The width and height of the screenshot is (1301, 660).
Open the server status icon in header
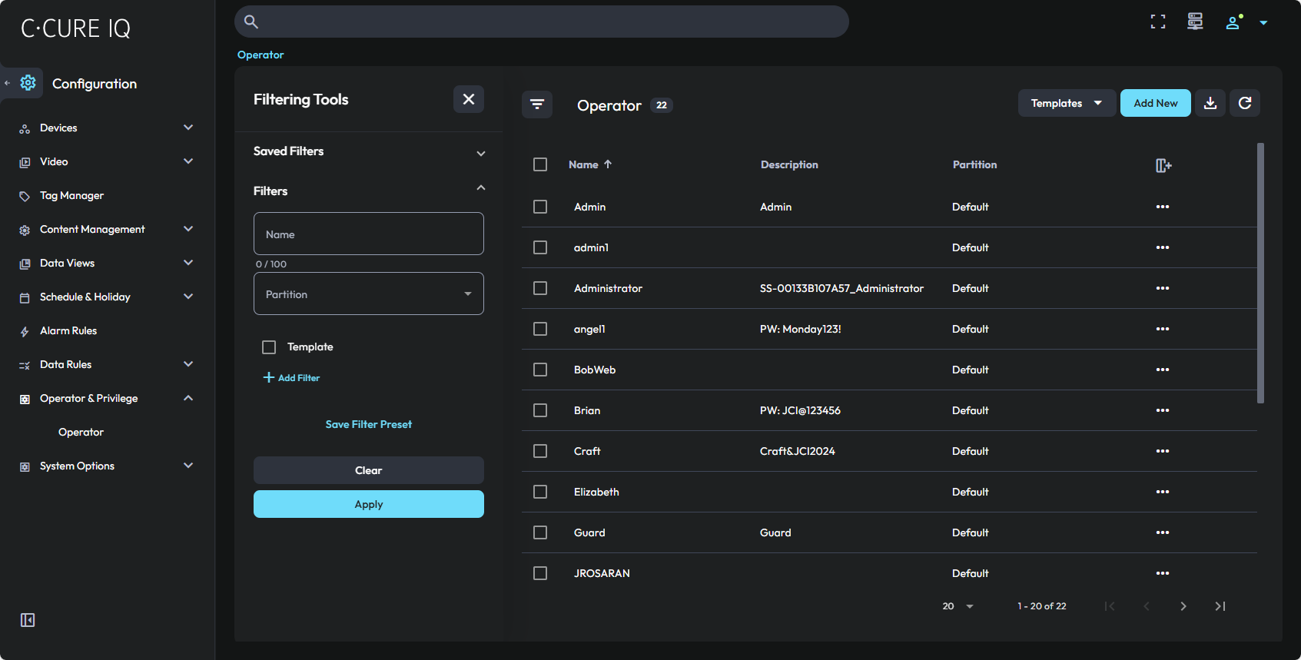coord(1195,22)
